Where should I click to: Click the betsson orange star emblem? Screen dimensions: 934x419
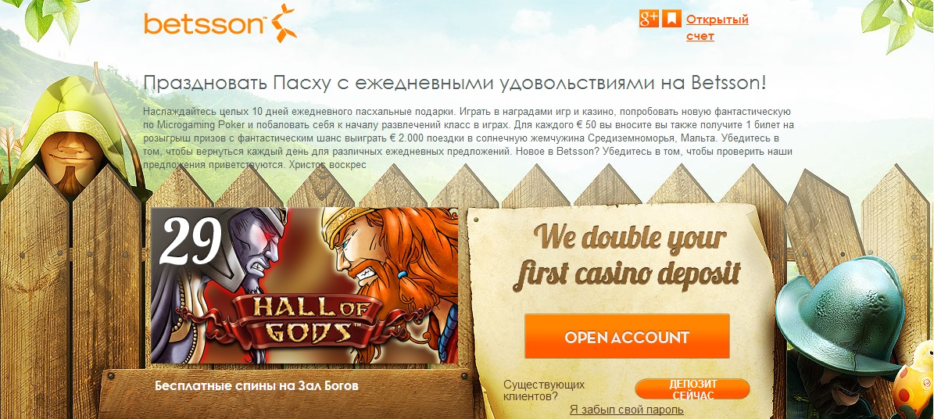pyautogui.click(x=284, y=23)
